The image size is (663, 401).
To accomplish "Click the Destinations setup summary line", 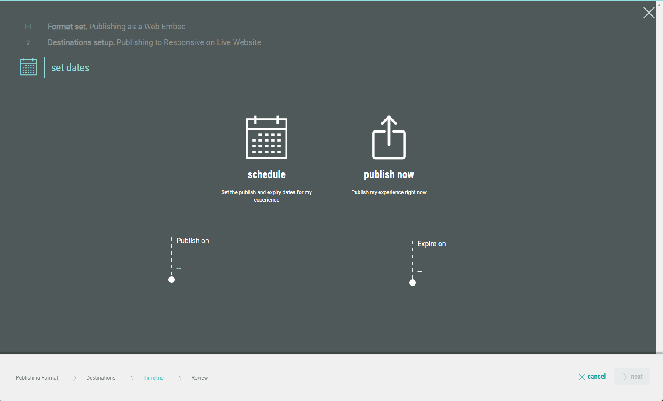I will [154, 42].
